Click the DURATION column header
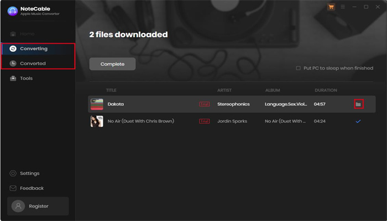The width and height of the screenshot is (387, 221). point(326,90)
